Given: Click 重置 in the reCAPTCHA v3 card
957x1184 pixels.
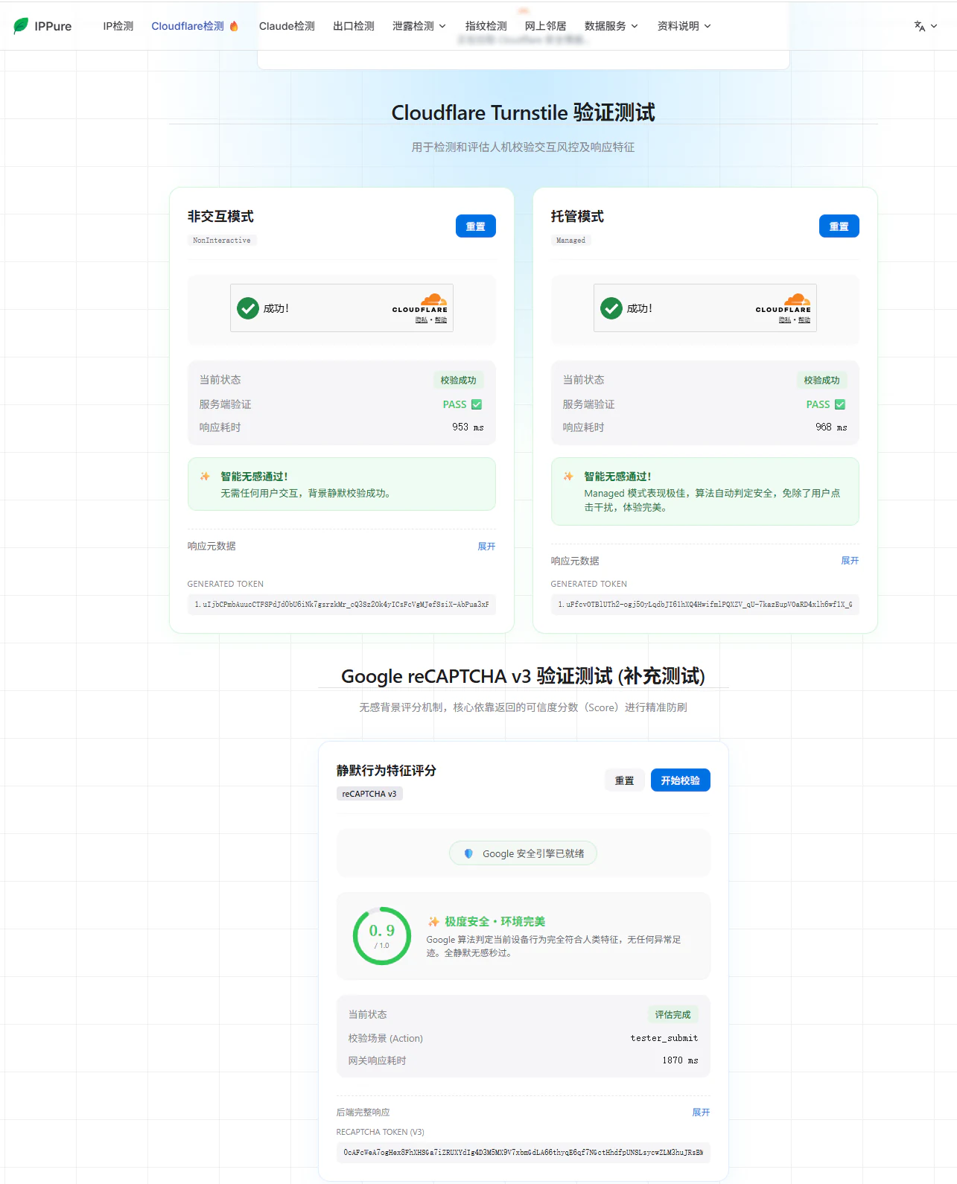Looking at the screenshot, I should pyautogui.click(x=625, y=780).
